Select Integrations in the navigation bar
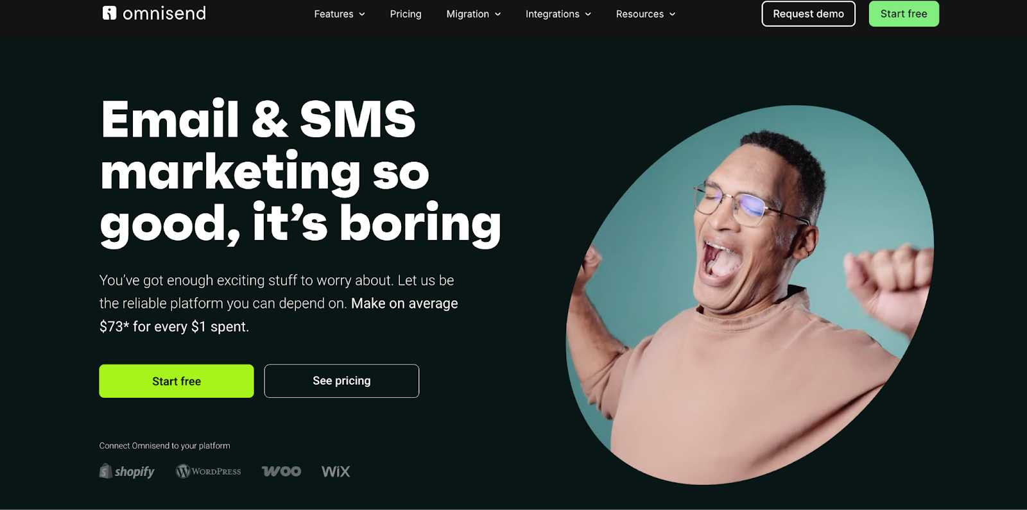This screenshot has width=1027, height=510. [553, 14]
